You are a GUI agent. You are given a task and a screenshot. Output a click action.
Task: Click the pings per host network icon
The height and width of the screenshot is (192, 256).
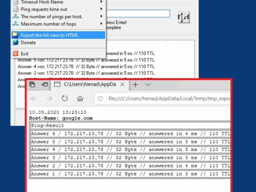pos(15,16)
